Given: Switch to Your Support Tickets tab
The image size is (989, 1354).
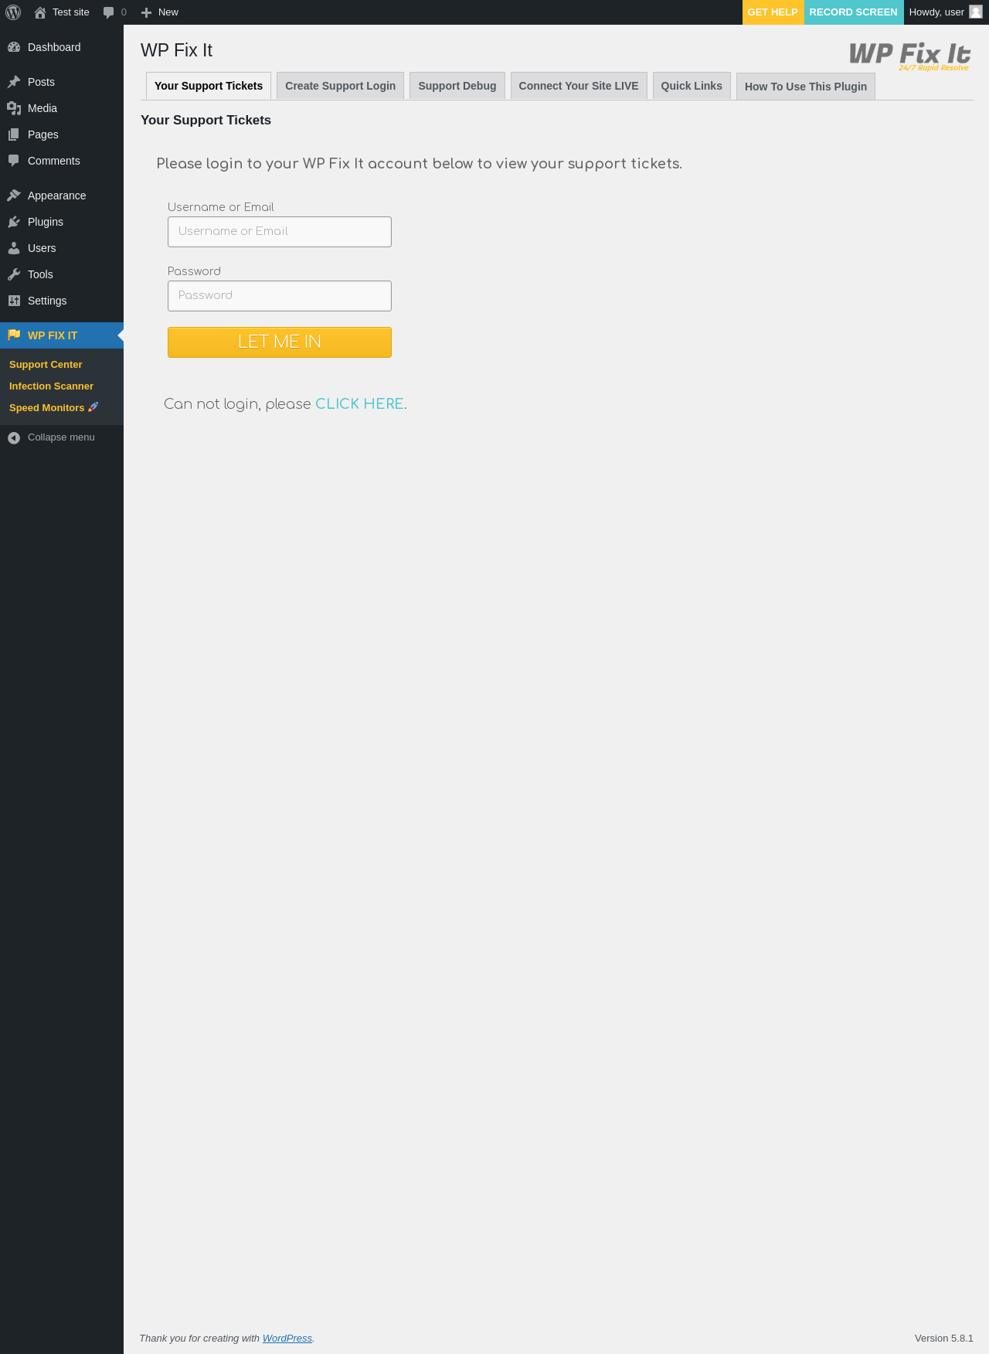Looking at the screenshot, I should [209, 86].
